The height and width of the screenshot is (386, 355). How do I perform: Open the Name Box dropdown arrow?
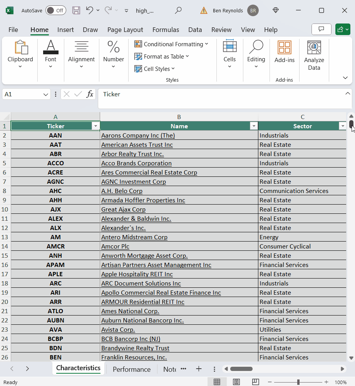click(x=45, y=94)
